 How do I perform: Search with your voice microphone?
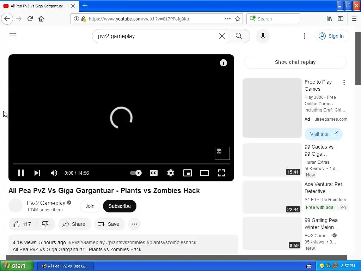point(263,36)
